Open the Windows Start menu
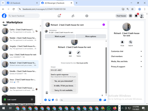The image size is (148, 111). pos(4,108)
